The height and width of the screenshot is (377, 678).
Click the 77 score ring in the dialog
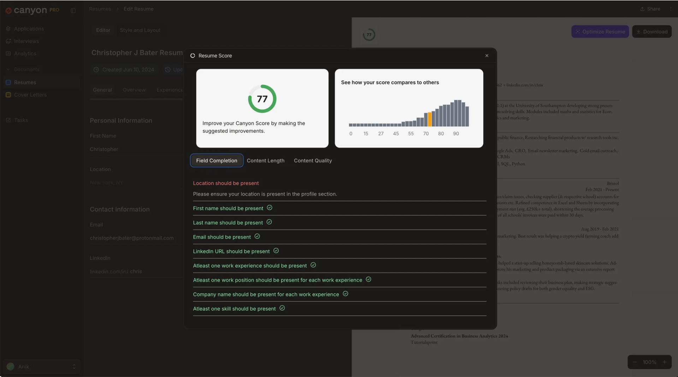(262, 99)
